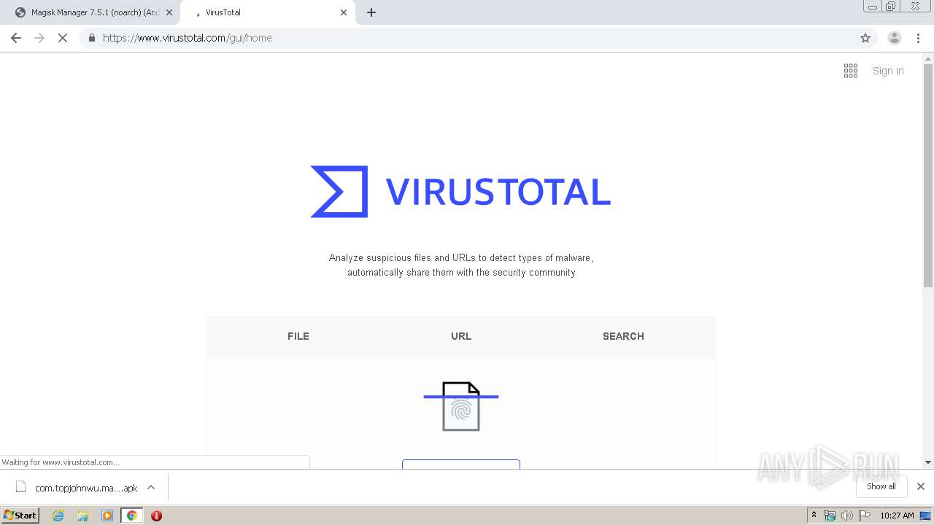View site security lock information

(91, 38)
